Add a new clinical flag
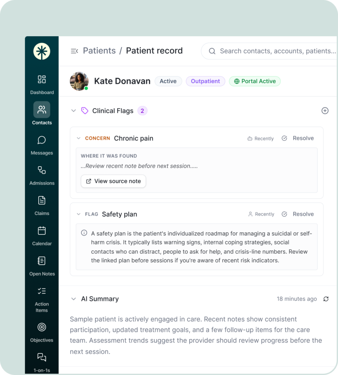 pyautogui.click(x=325, y=111)
